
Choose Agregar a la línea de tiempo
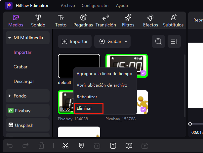[104, 74]
